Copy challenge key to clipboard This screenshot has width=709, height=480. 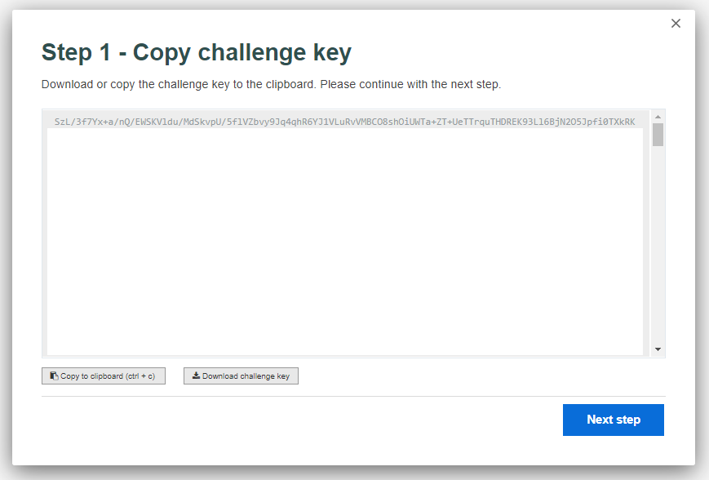coord(104,376)
